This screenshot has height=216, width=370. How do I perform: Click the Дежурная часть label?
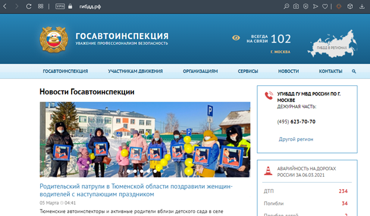pyautogui.click(x=296, y=107)
